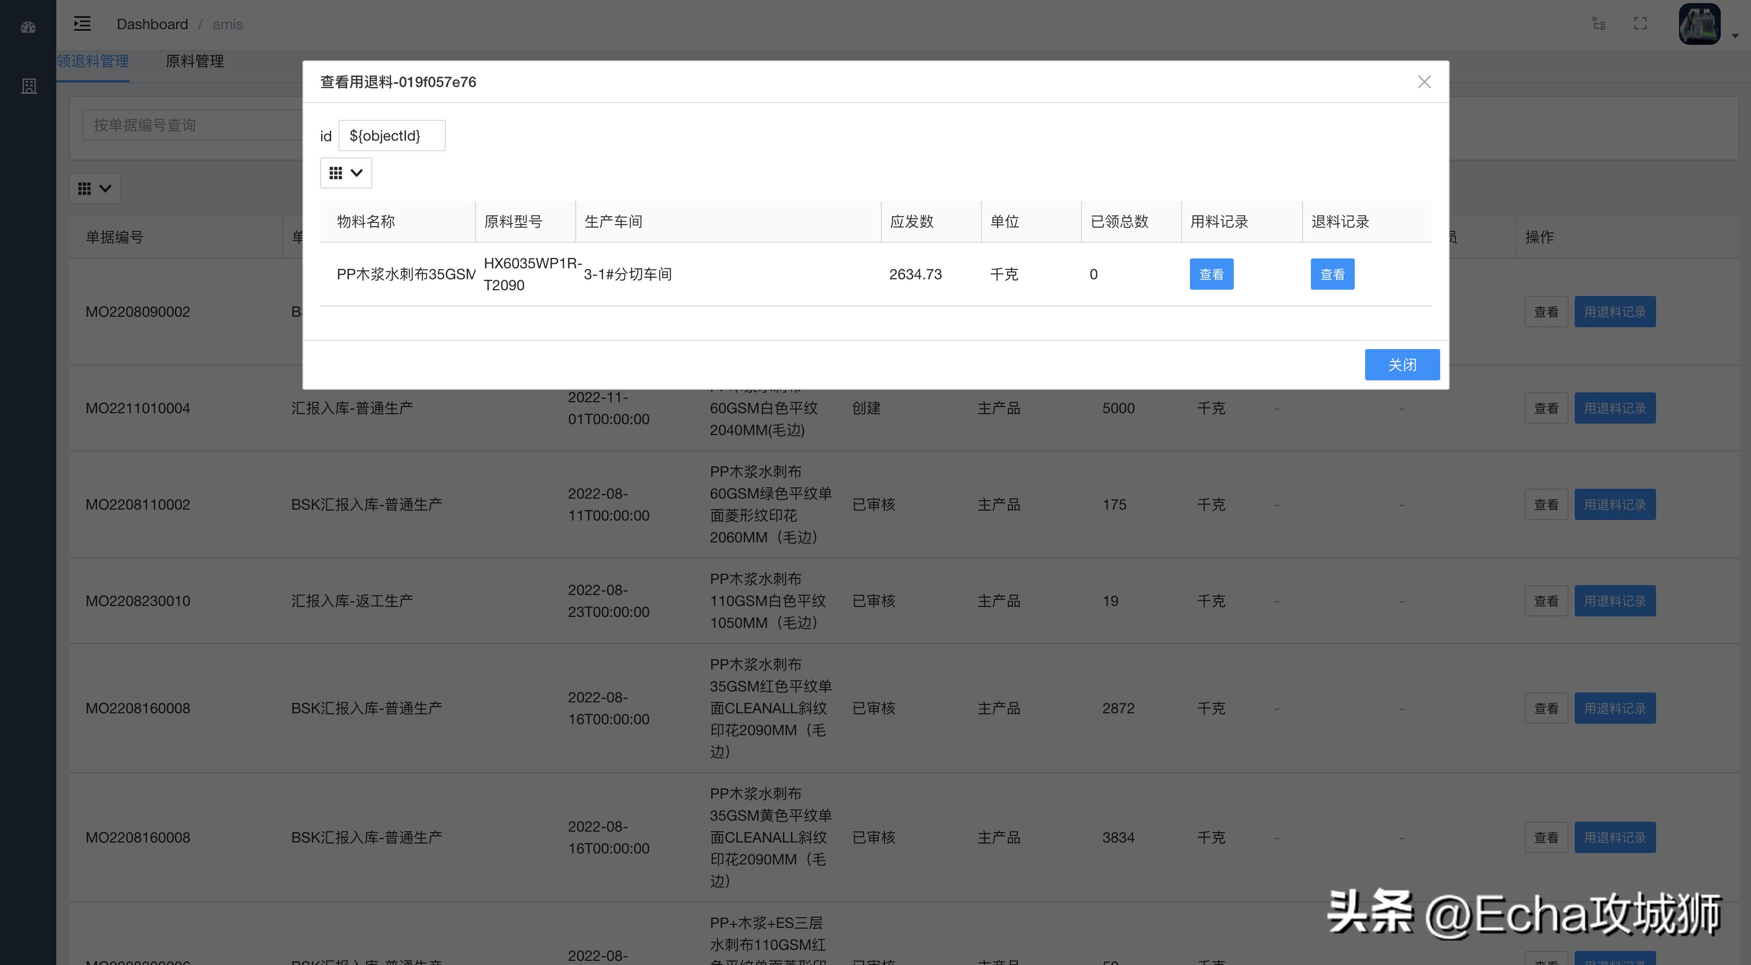Click 查看 under the 退料记录 column
Viewport: 1751px width, 965px height.
coord(1332,274)
